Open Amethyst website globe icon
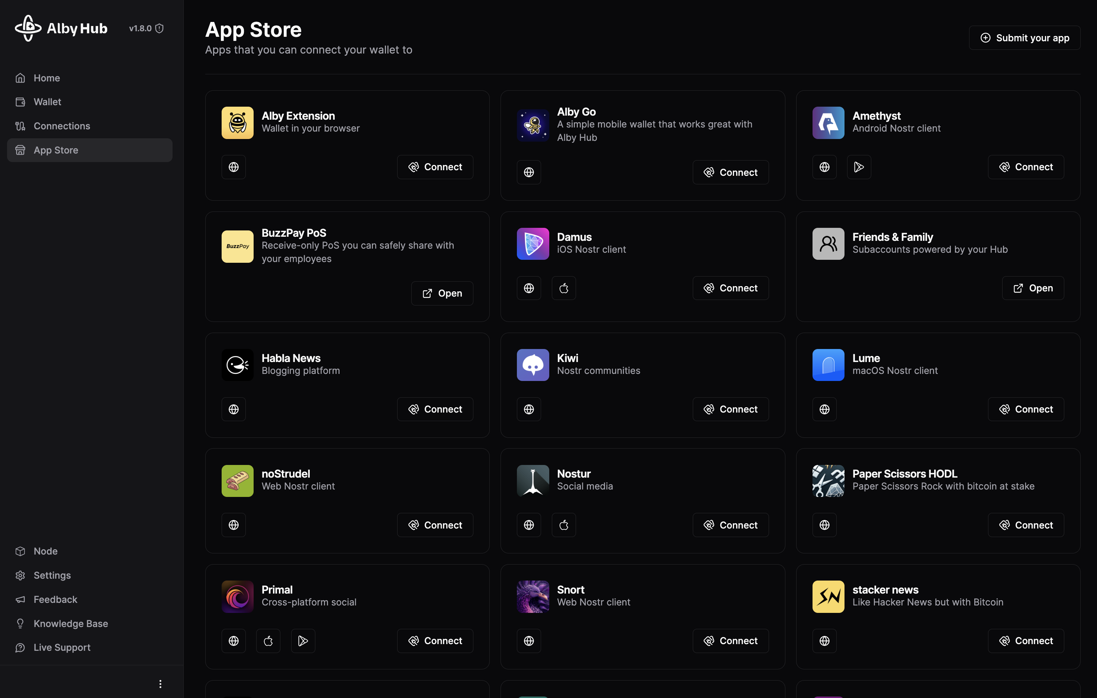The width and height of the screenshot is (1097, 698). point(824,167)
